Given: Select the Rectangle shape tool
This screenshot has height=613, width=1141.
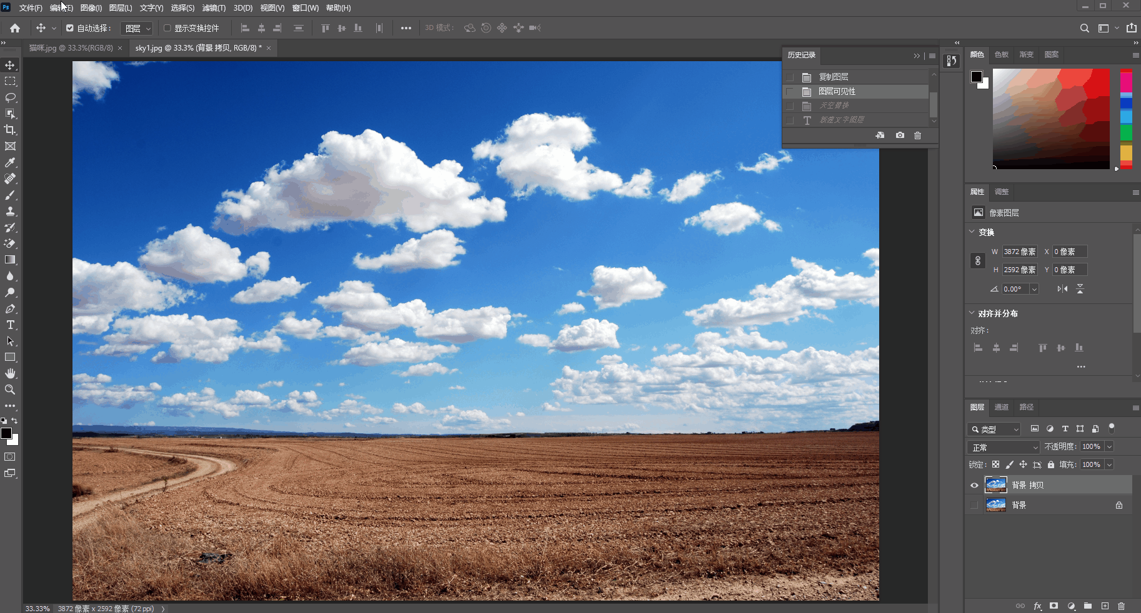Looking at the screenshot, I should [x=10, y=357].
